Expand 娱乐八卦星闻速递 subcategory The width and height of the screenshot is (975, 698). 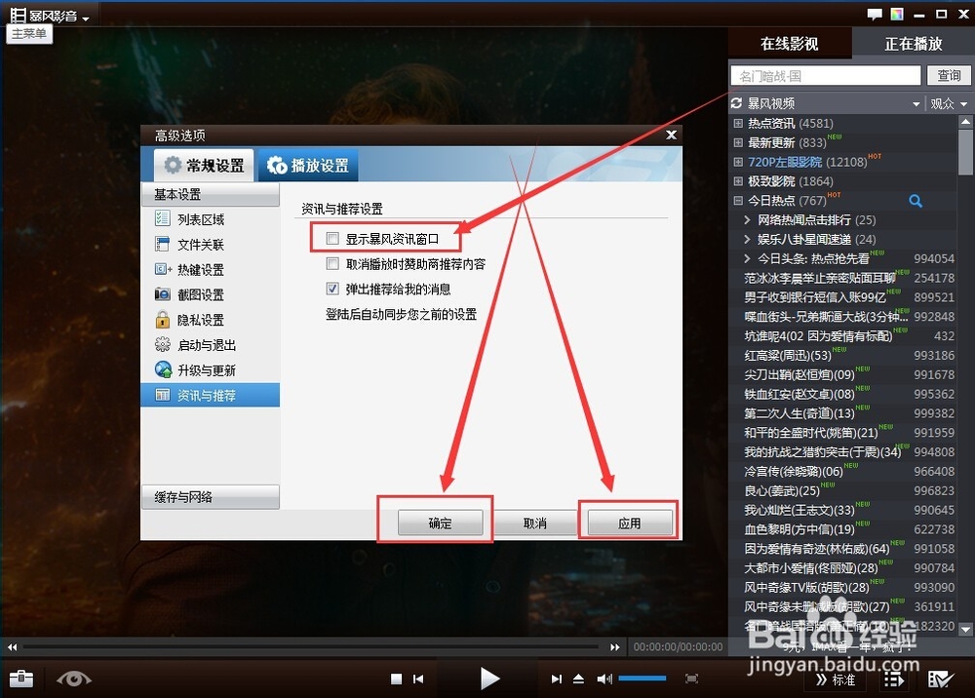(748, 239)
